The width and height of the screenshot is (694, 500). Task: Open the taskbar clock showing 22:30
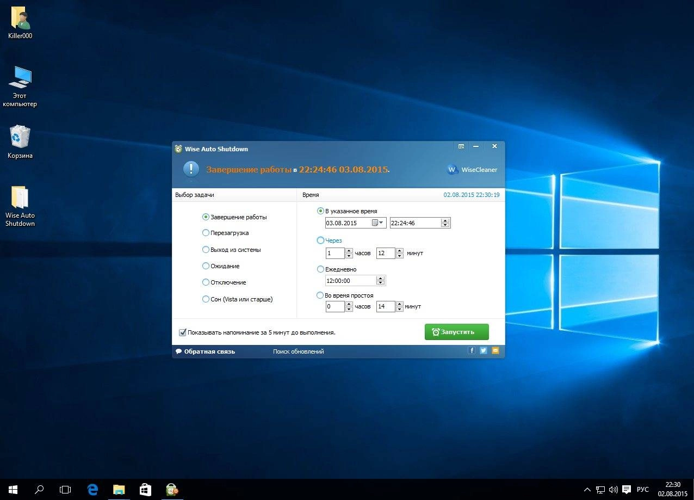click(x=673, y=489)
